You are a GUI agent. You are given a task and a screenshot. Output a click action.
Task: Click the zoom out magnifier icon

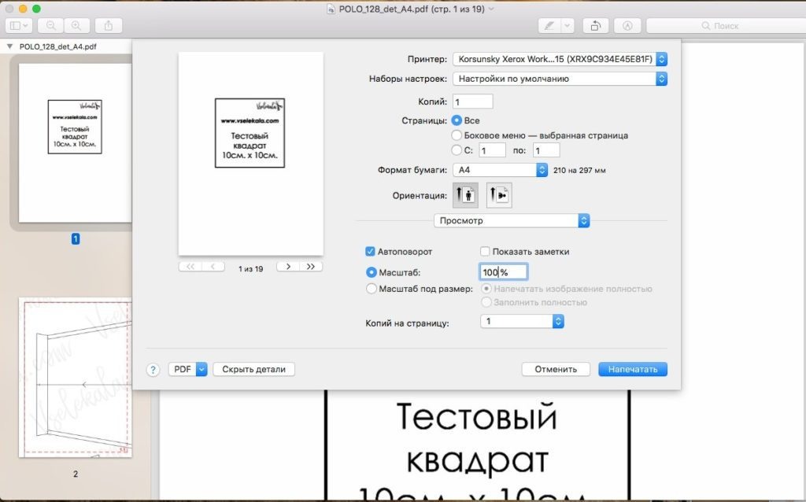pyautogui.click(x=50, y=24)
